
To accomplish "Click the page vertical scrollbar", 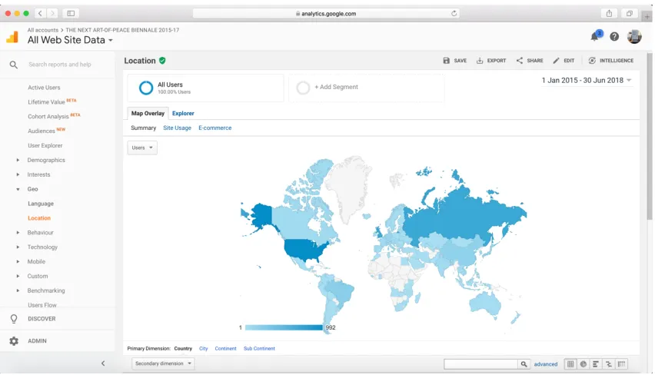I will pos(650,136).
